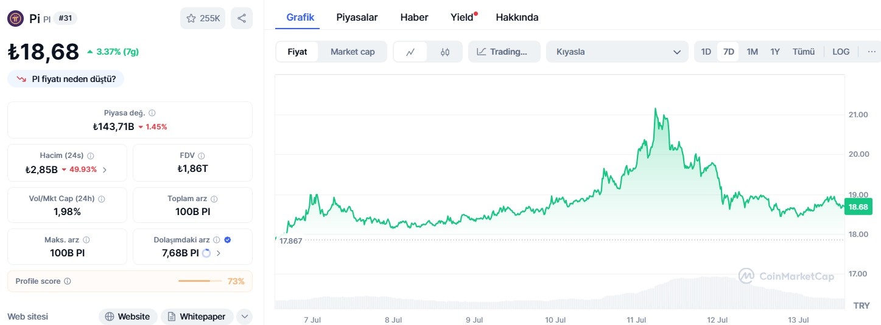This screenshot has width=881, height=325.
Task: Select Market cap chart mode
Action: (353, 52)
